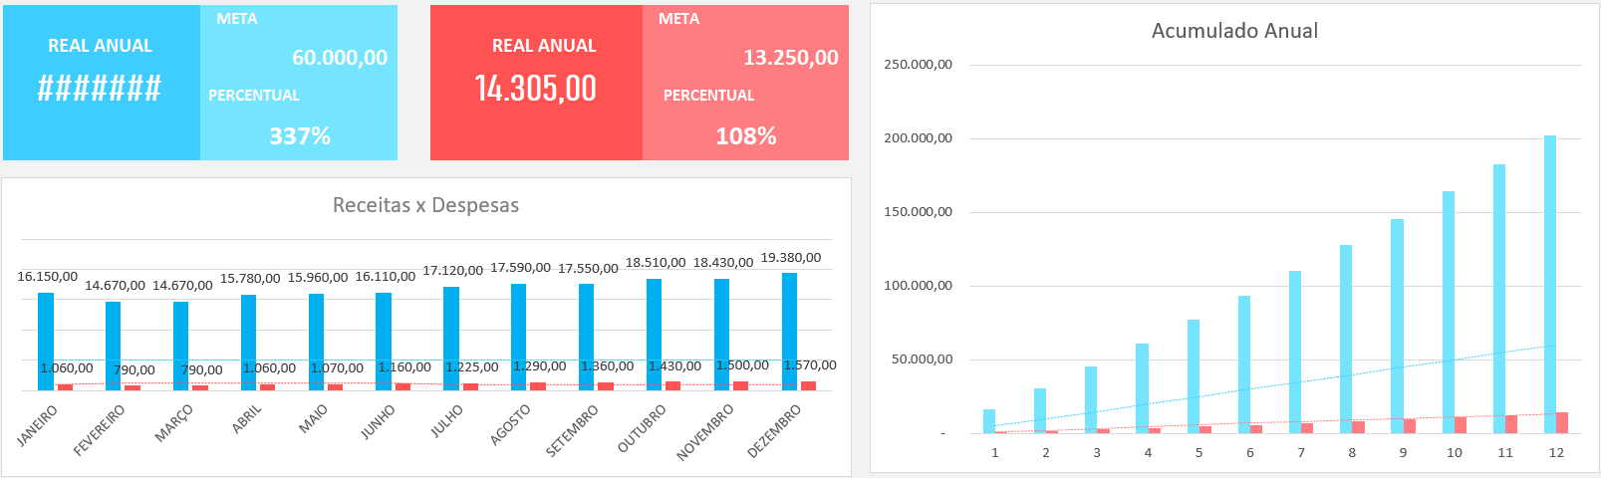
Task: Select the blue META value 60.000,00
Action: [x=340, y=58]
